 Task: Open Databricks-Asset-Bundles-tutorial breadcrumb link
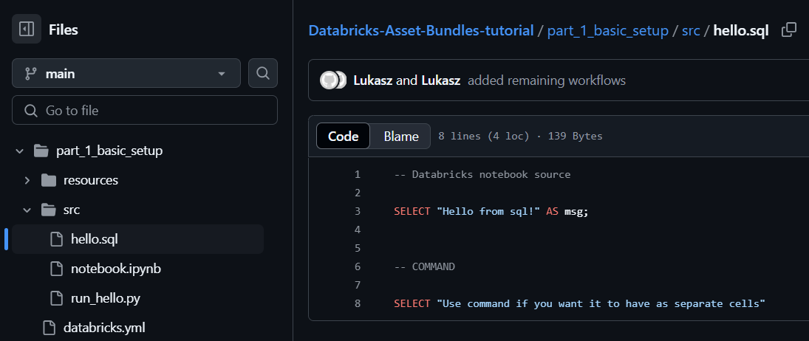(x=421, y=31)
